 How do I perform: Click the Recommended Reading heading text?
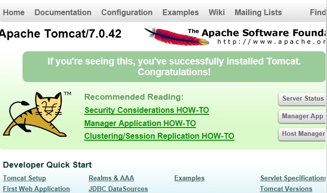pos(134,97)
